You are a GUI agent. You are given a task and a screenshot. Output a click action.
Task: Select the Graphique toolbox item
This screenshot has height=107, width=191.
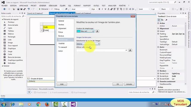coord(12,48)
